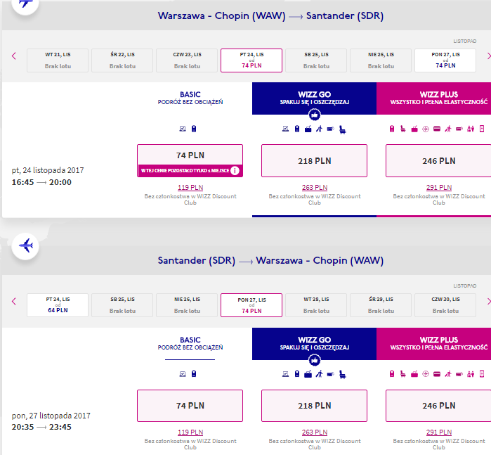Click return WIZZ PLUS priority boarding traveler icon
The height and width of the screenshot is (455, 491).
(448, 374)
